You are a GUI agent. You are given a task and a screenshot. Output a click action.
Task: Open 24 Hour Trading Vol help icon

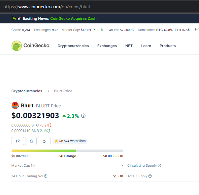point(46,176)
